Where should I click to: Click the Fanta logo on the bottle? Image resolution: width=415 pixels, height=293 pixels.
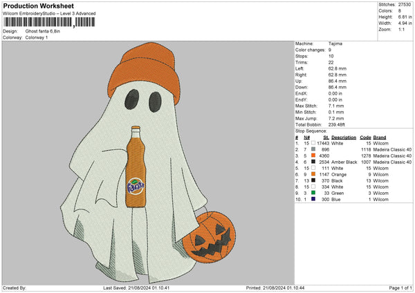tap(136, 187)
